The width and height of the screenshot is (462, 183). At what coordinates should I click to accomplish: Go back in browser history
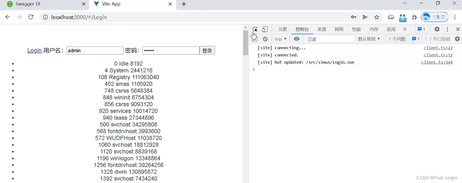click(8, 17)
